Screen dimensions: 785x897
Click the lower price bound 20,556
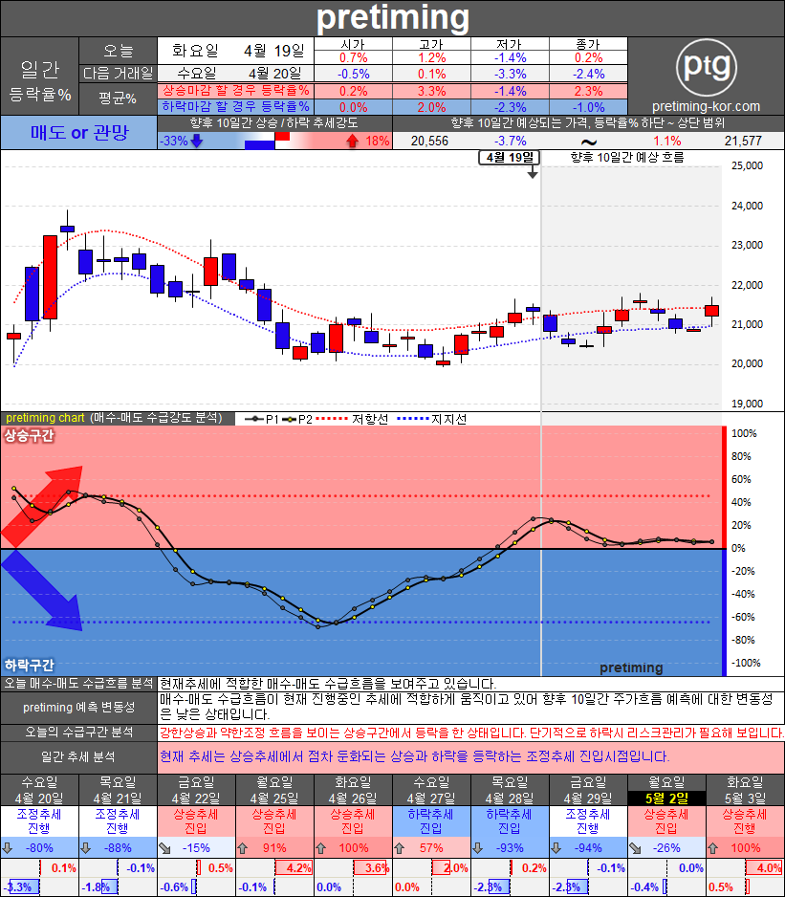429,141
